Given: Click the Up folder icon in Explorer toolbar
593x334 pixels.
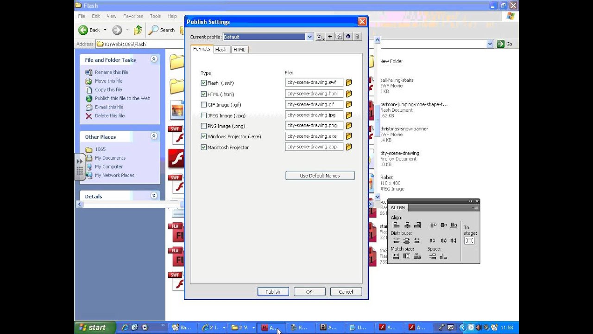Looking at the screenshot, I should 138,30.
